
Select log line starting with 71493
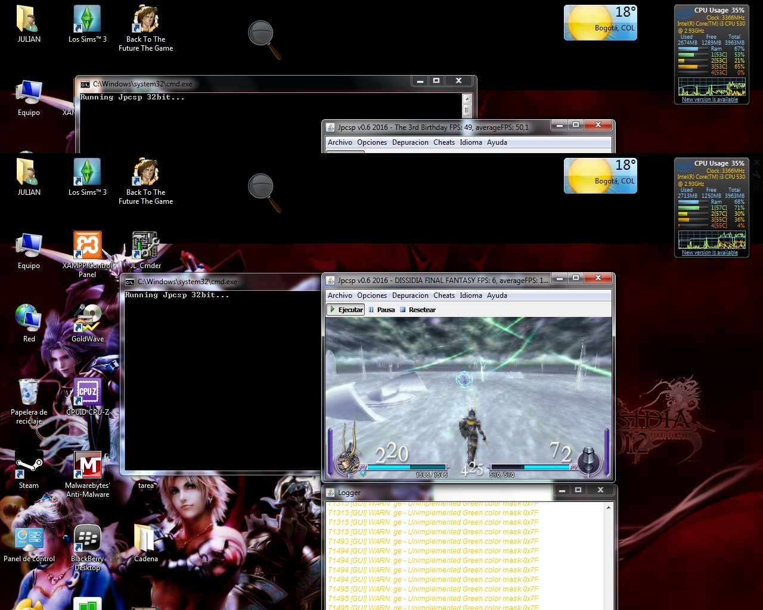[x=433, y=541]
